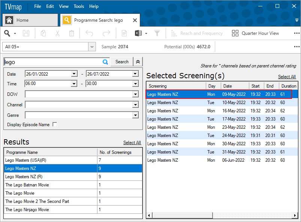Open Quarter Hour View
Image resolution: width=301 pixels, height=222 pixels.
tap(255, 33)
